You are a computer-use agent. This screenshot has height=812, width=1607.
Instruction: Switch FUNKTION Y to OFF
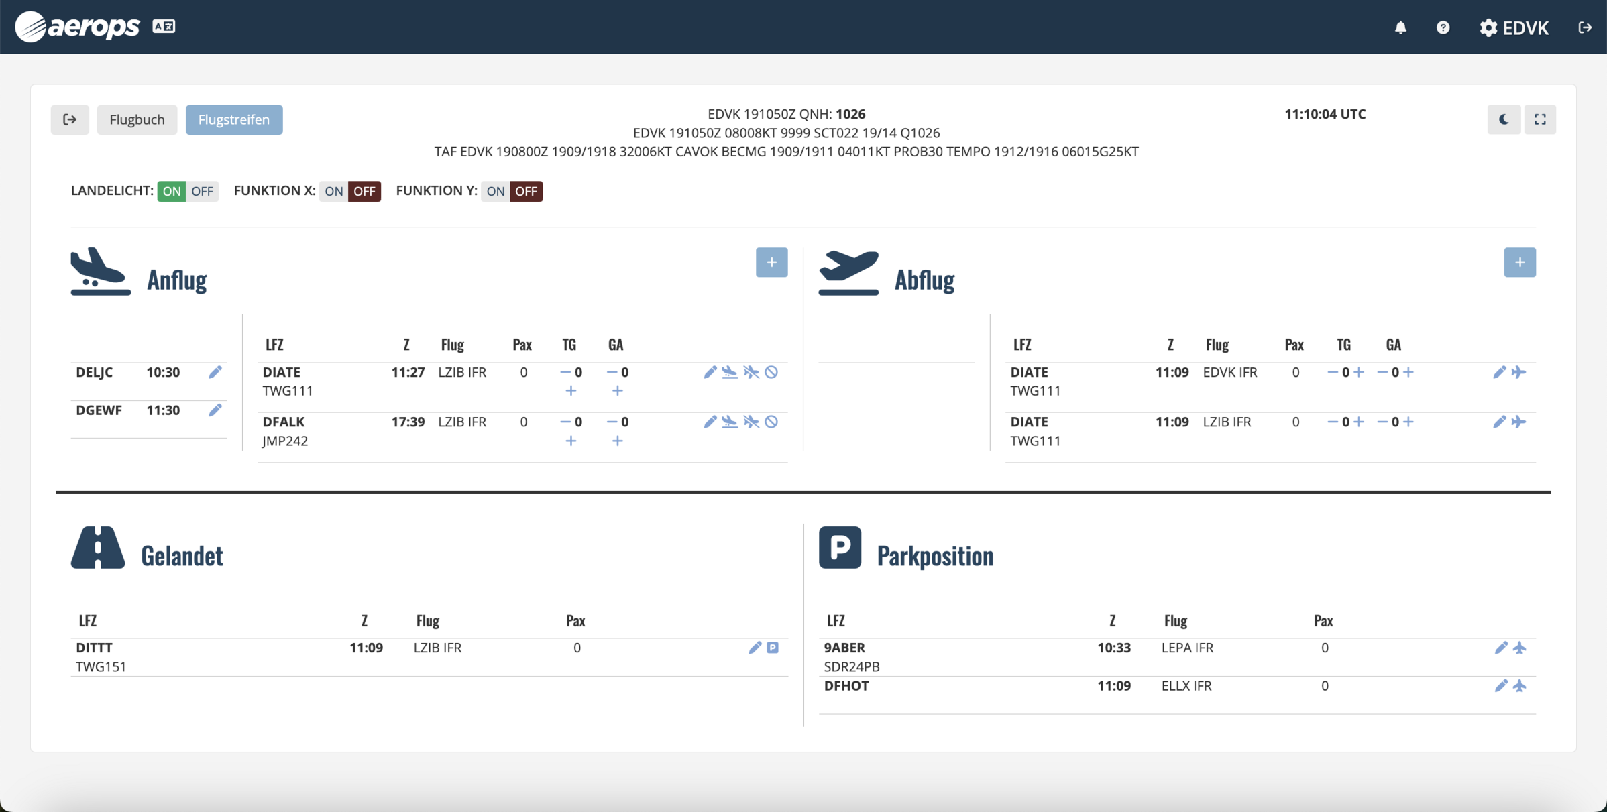click(x=526, y=191)
